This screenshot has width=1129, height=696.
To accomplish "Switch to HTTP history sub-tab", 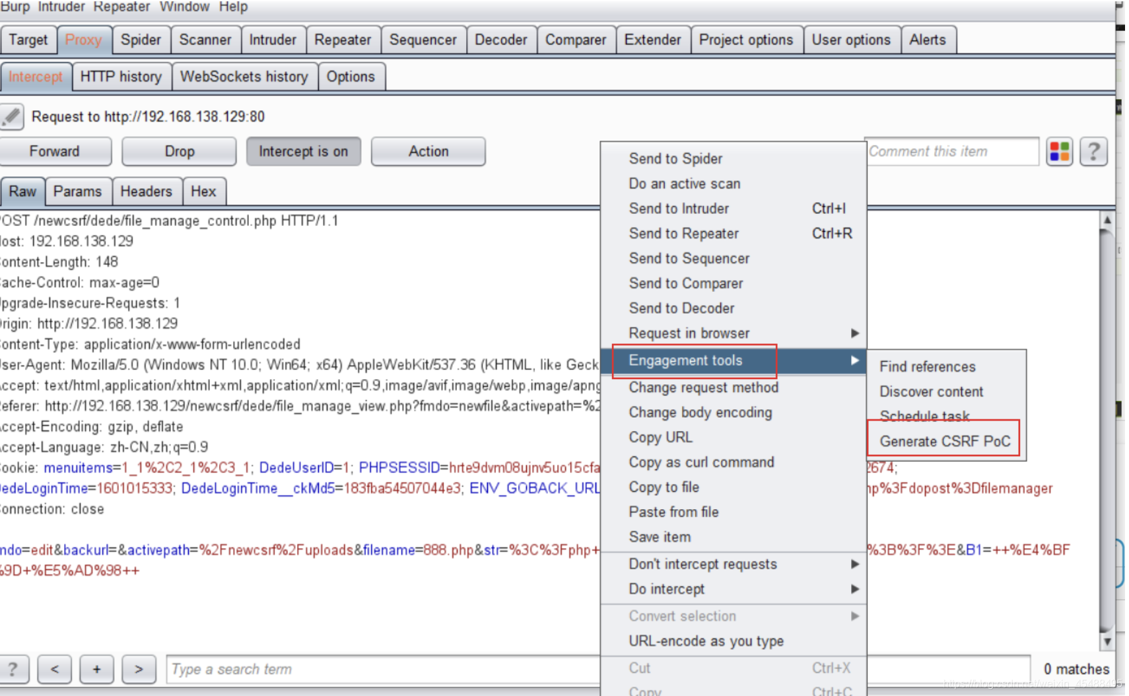I will point(121,77).
